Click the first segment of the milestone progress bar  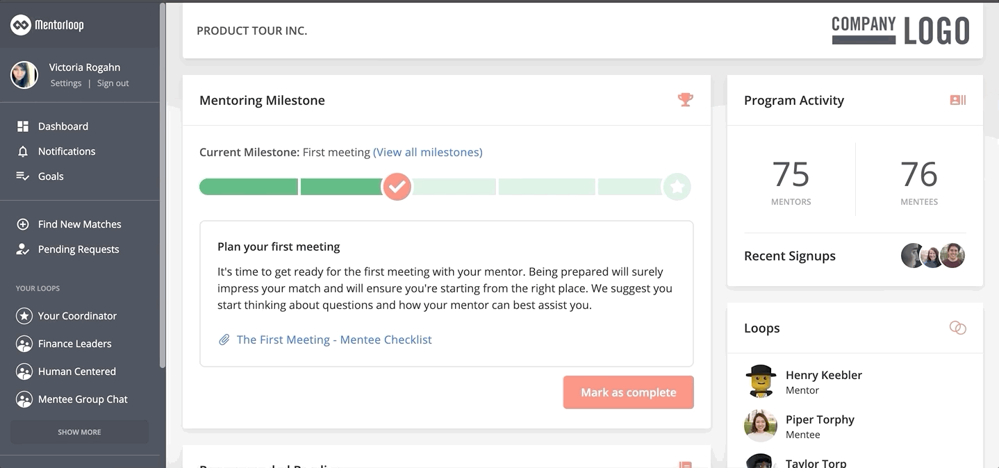249,187
